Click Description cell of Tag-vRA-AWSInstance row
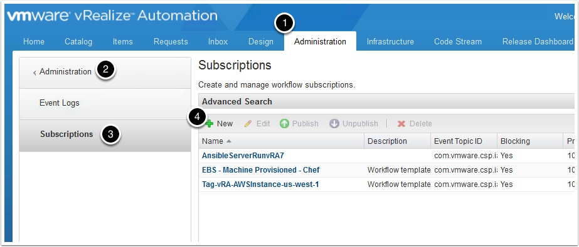The image size is (579, 247). 399,184
